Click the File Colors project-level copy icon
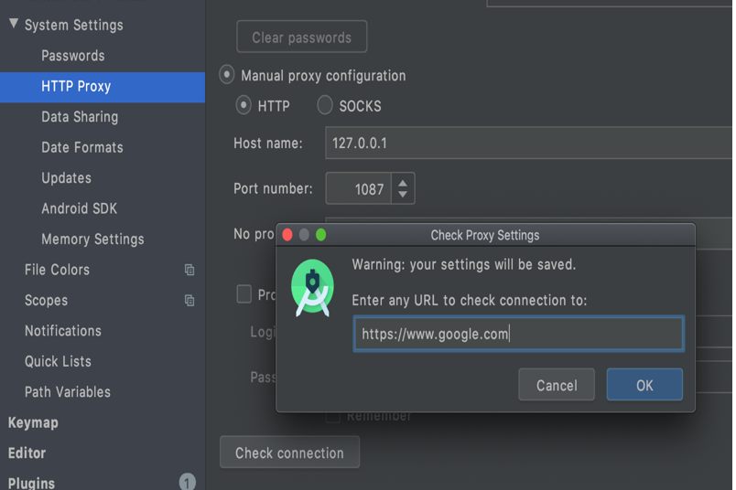736x490 pixels. (189, 270)
